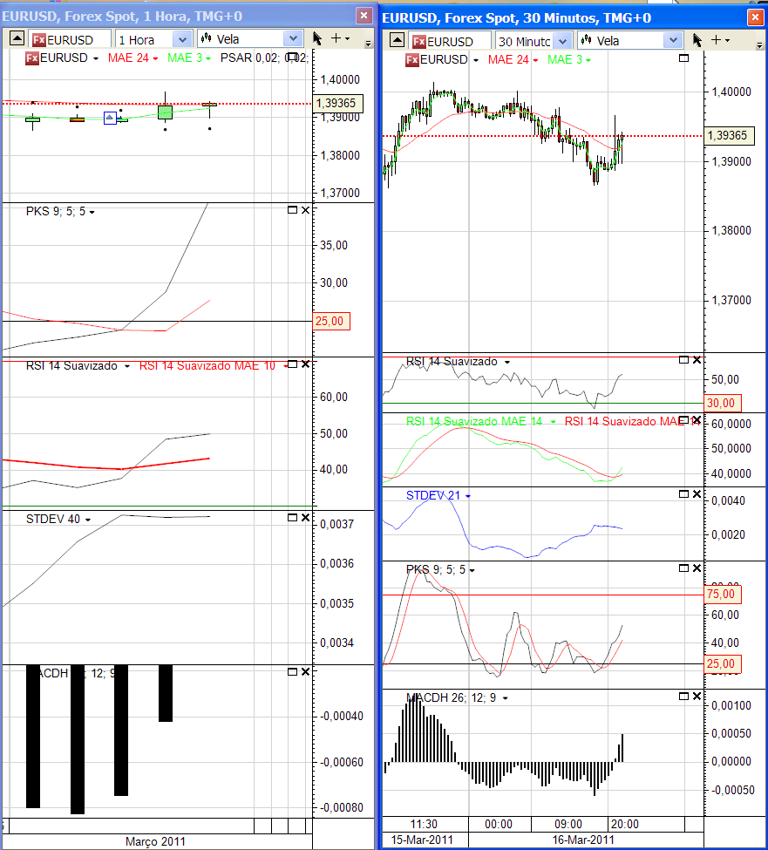Expand the PKS 9; 5; 5 menu in the 1 Hora window
This screenshot has height=850, width=768.
click(92, 213)
